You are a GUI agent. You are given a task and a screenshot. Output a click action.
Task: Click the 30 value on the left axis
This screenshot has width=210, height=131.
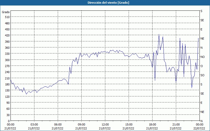pos(8,115)
